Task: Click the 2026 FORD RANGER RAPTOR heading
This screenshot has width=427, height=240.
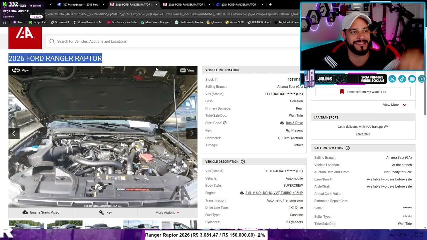Action: click(x=55, y=58)
